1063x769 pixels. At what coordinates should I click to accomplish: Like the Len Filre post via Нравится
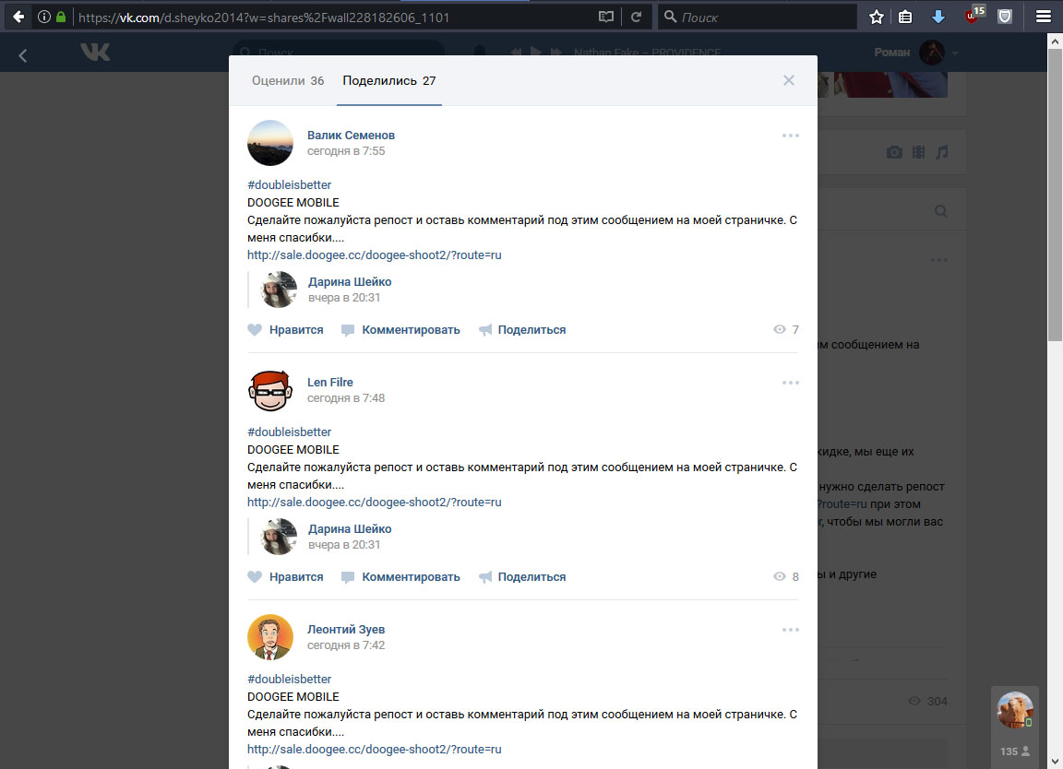coord(285,577)
